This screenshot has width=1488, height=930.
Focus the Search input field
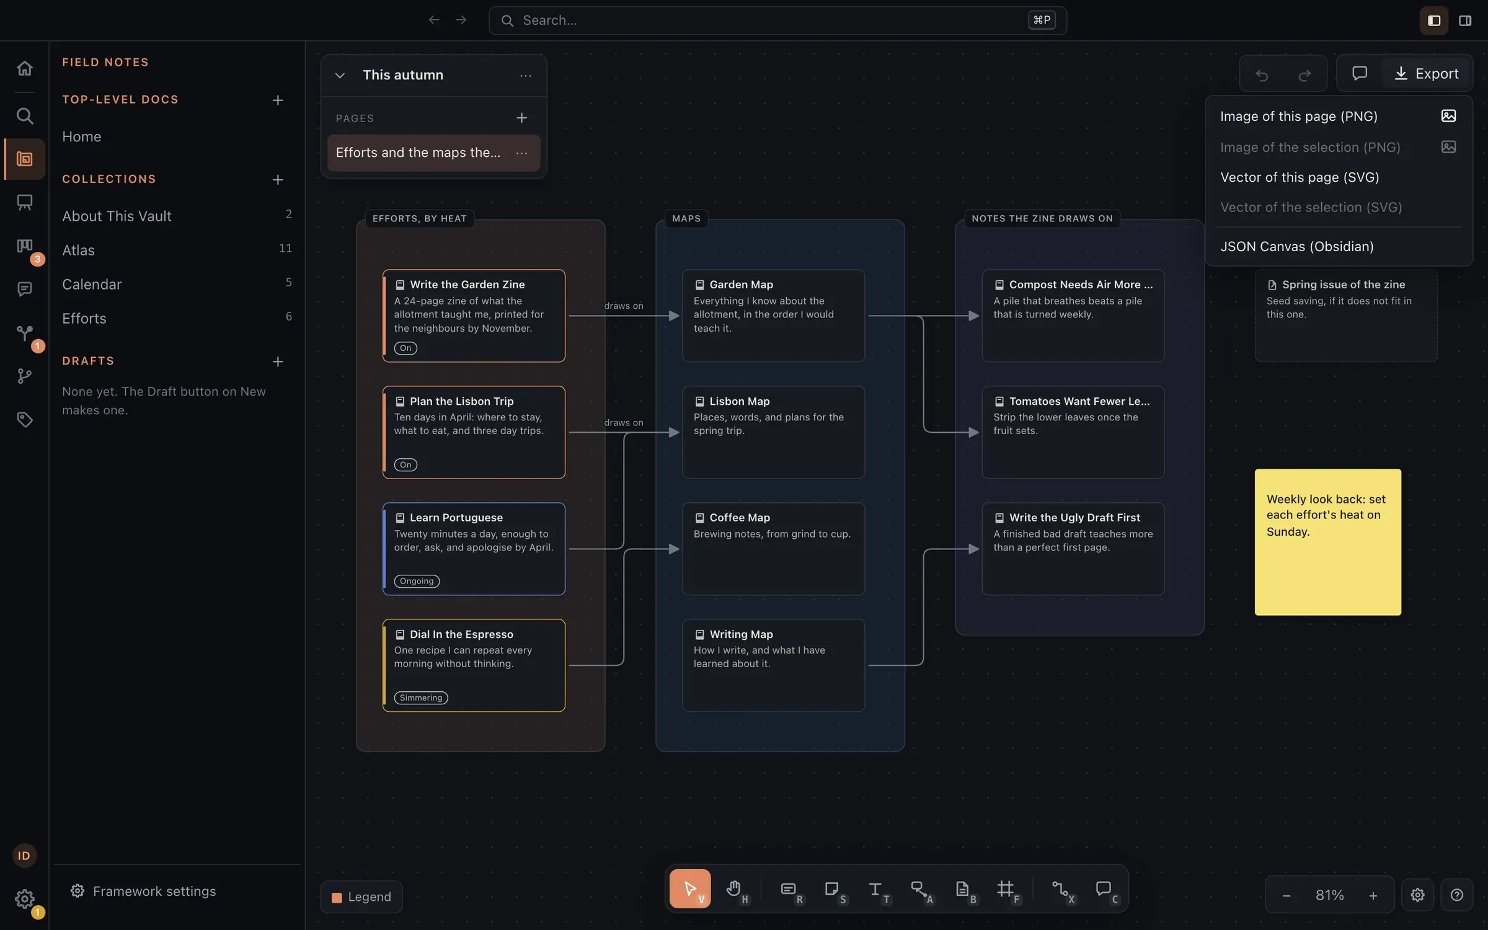point(777,20)
